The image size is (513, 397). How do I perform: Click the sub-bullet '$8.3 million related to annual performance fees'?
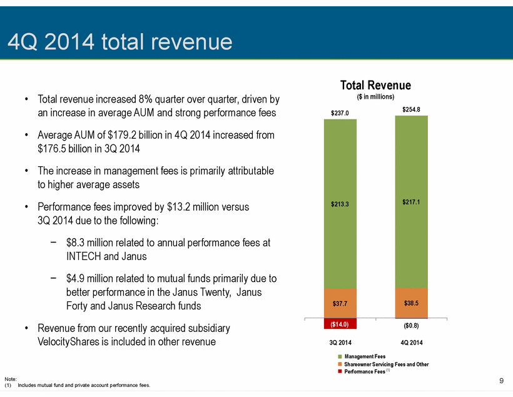168,249
